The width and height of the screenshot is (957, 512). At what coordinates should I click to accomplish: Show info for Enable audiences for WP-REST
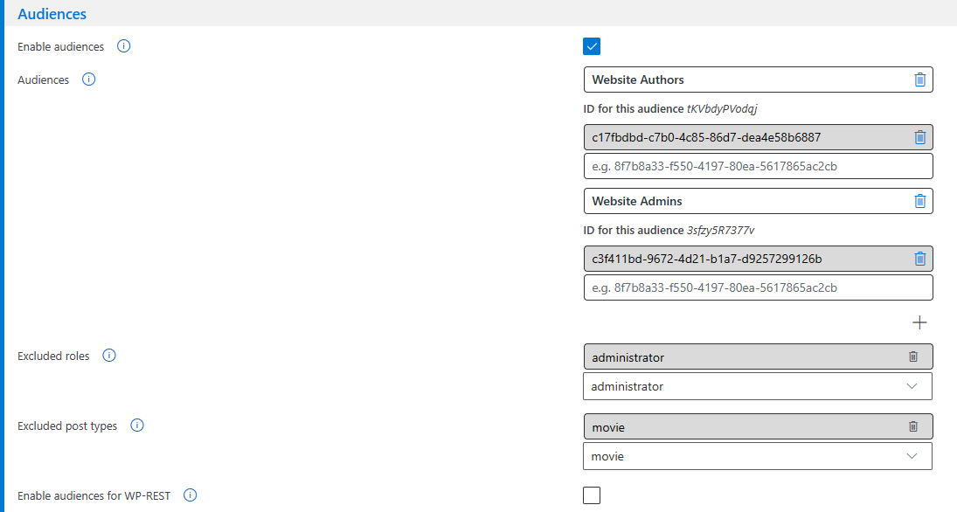[191, 495]
